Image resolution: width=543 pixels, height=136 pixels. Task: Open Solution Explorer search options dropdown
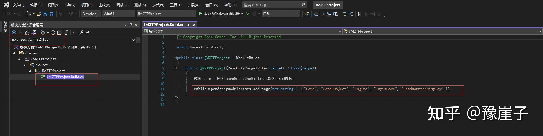click(138, 40)
